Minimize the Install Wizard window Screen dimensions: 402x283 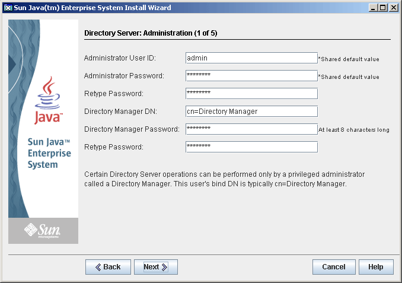(x=373, y=8)
